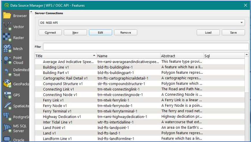Select the Average And Indicative Speed row

click(x=140, y=62)
